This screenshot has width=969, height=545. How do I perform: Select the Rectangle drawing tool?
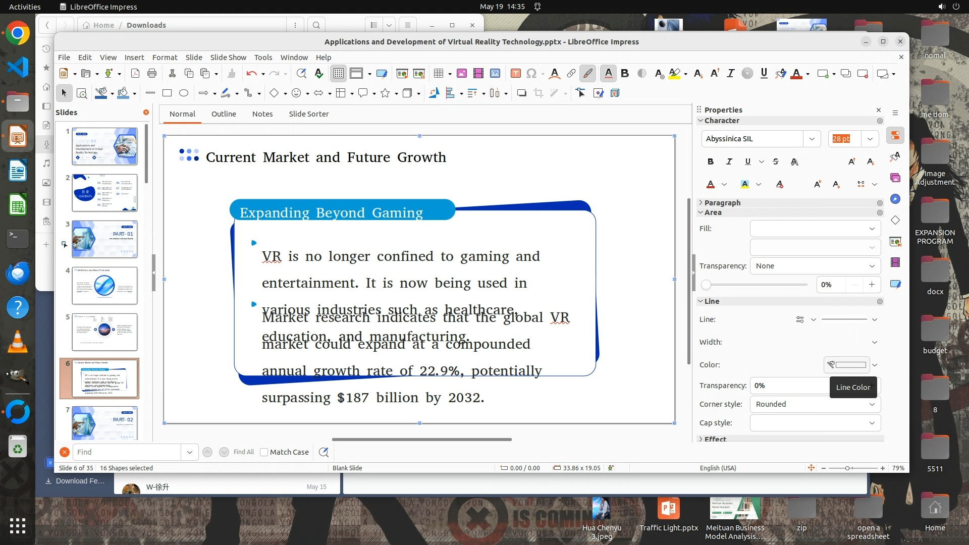[167, 93]
